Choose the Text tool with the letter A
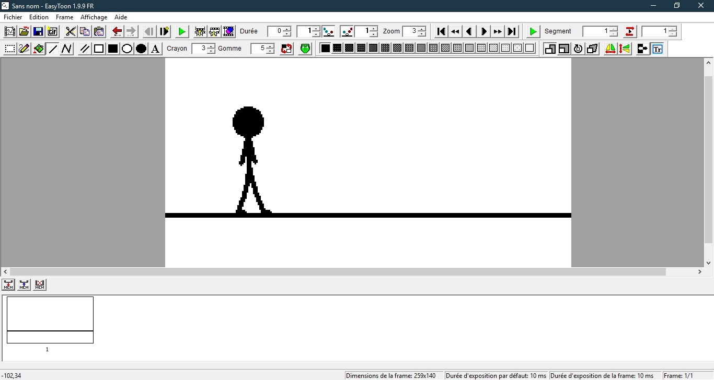Image resolution: width=714 pixels, height=380 pixels. tap(155, 48)
